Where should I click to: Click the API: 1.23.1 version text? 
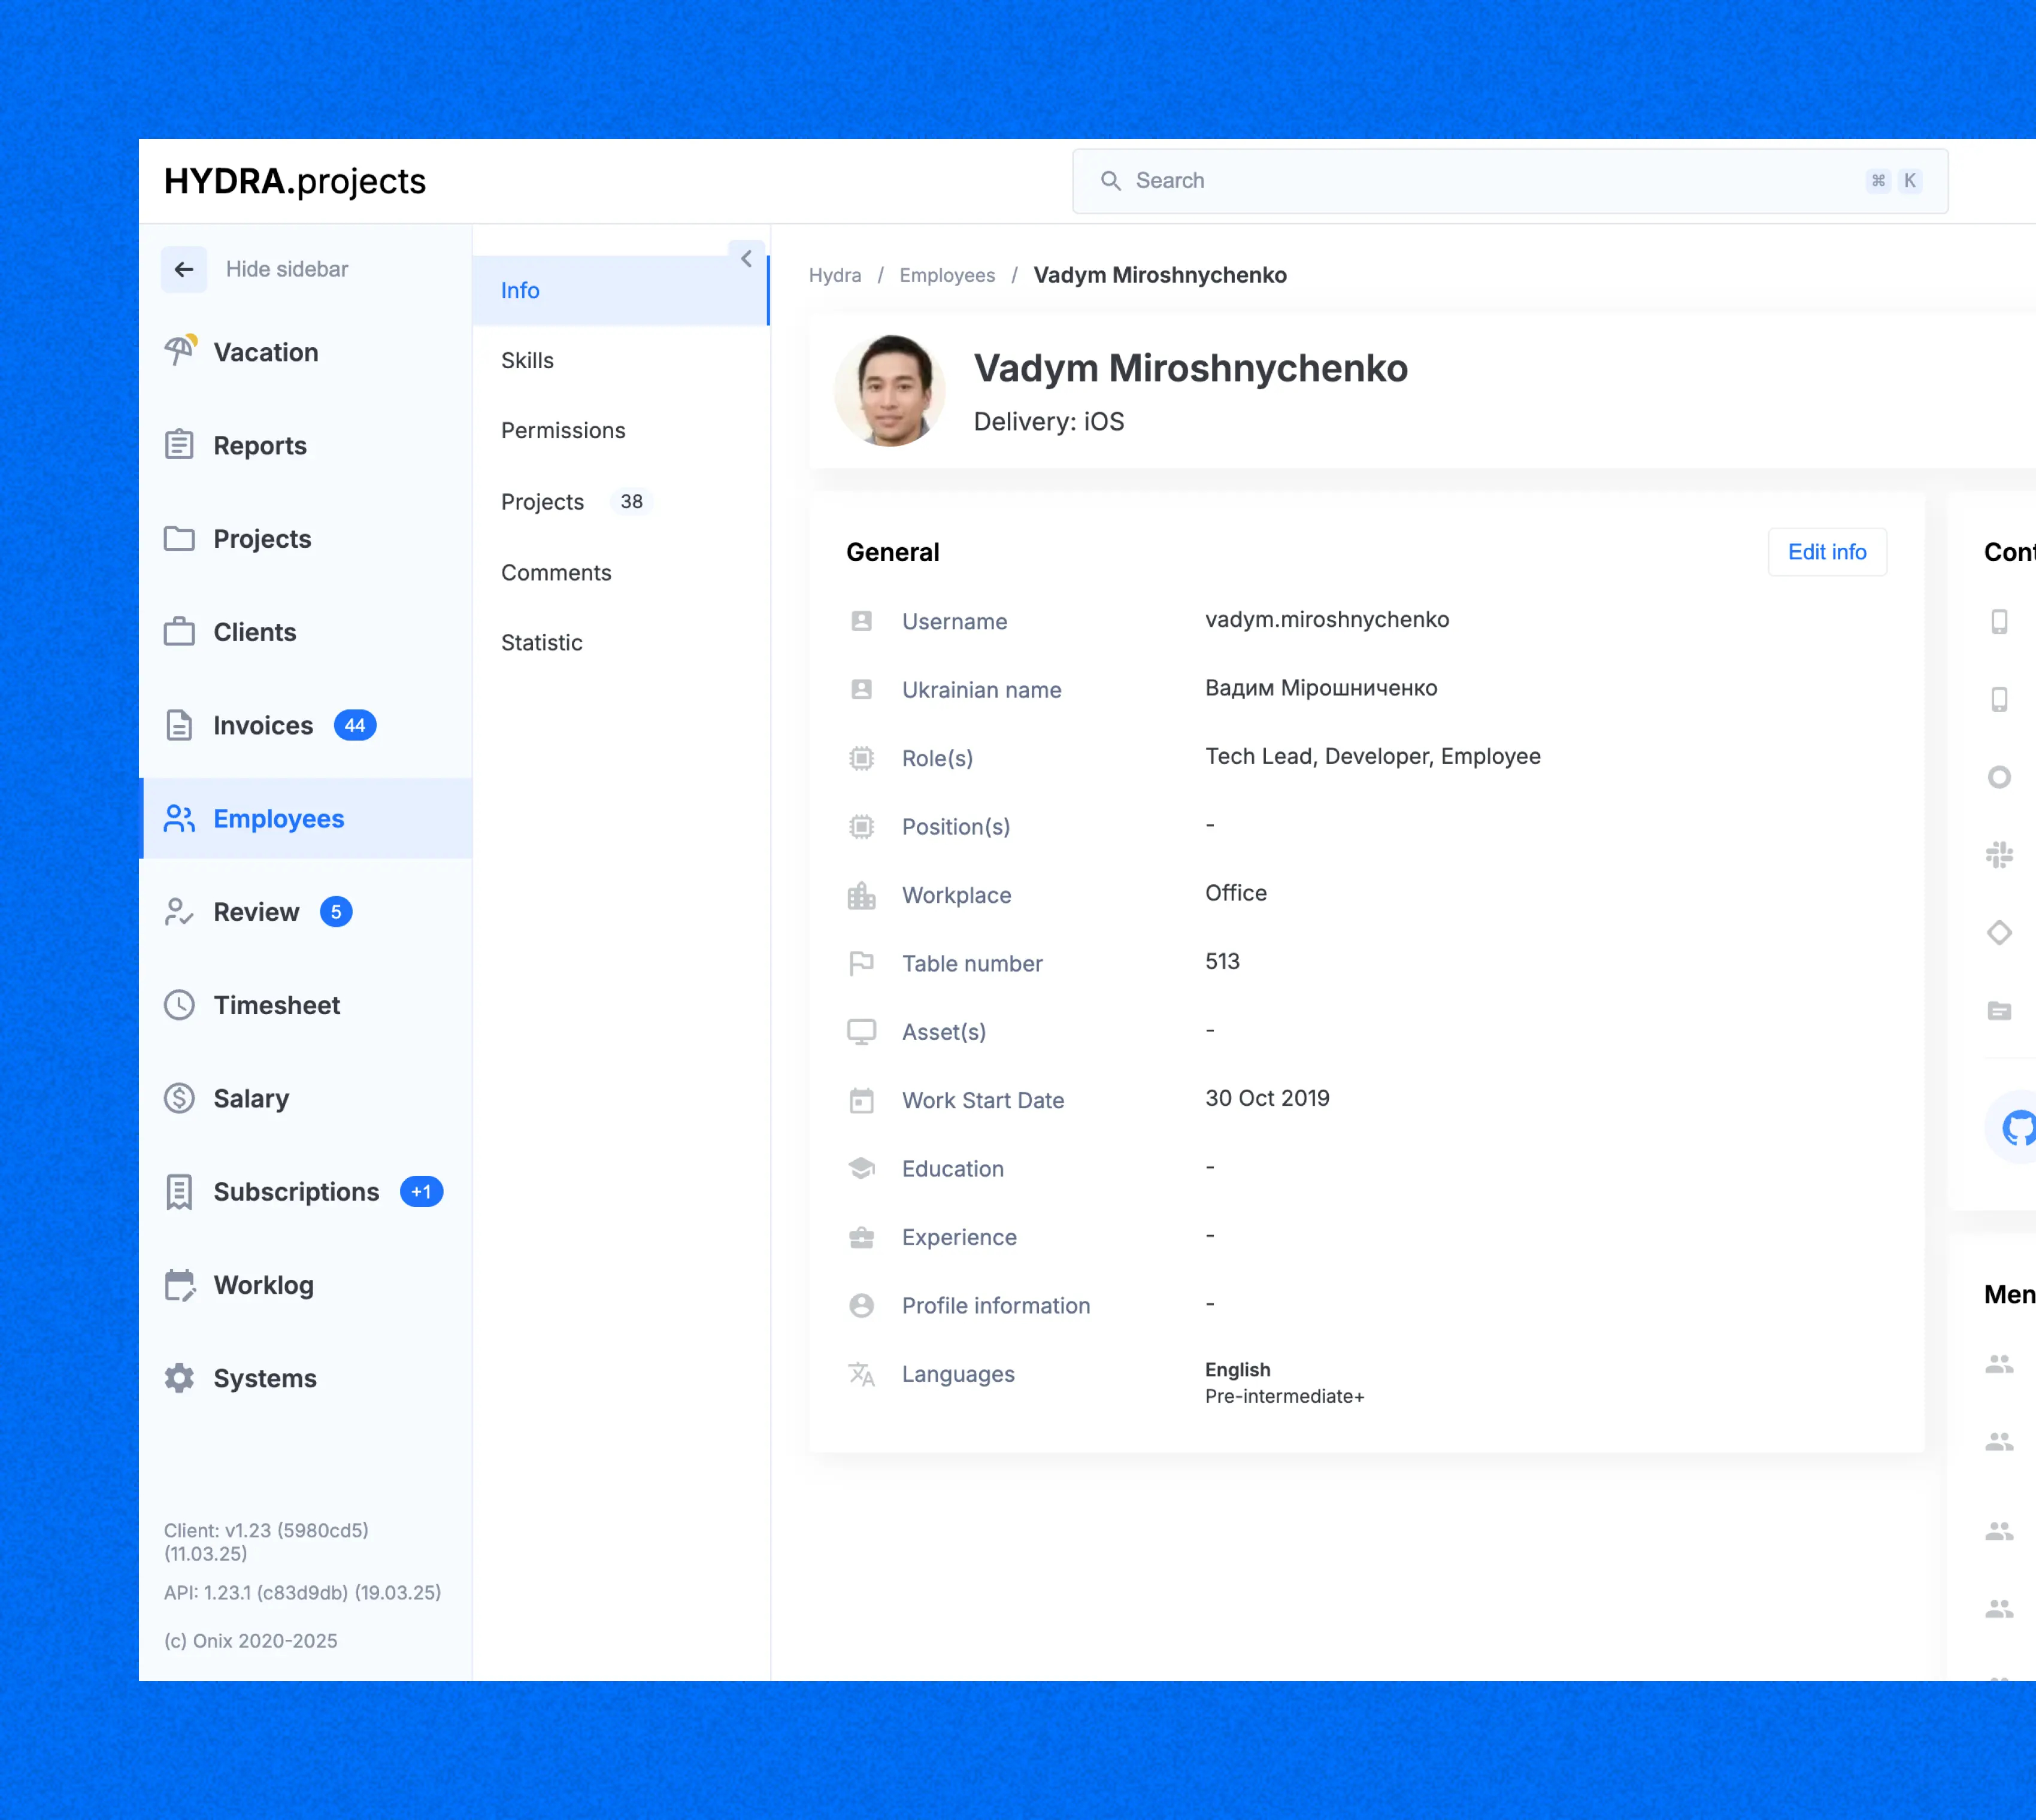302,1592
